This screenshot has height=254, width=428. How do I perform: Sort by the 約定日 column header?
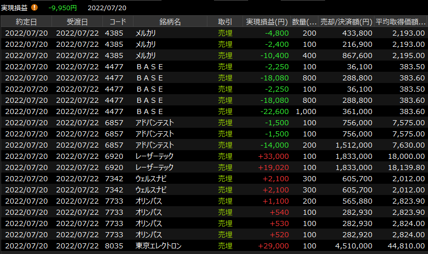(x=26, y=22)
